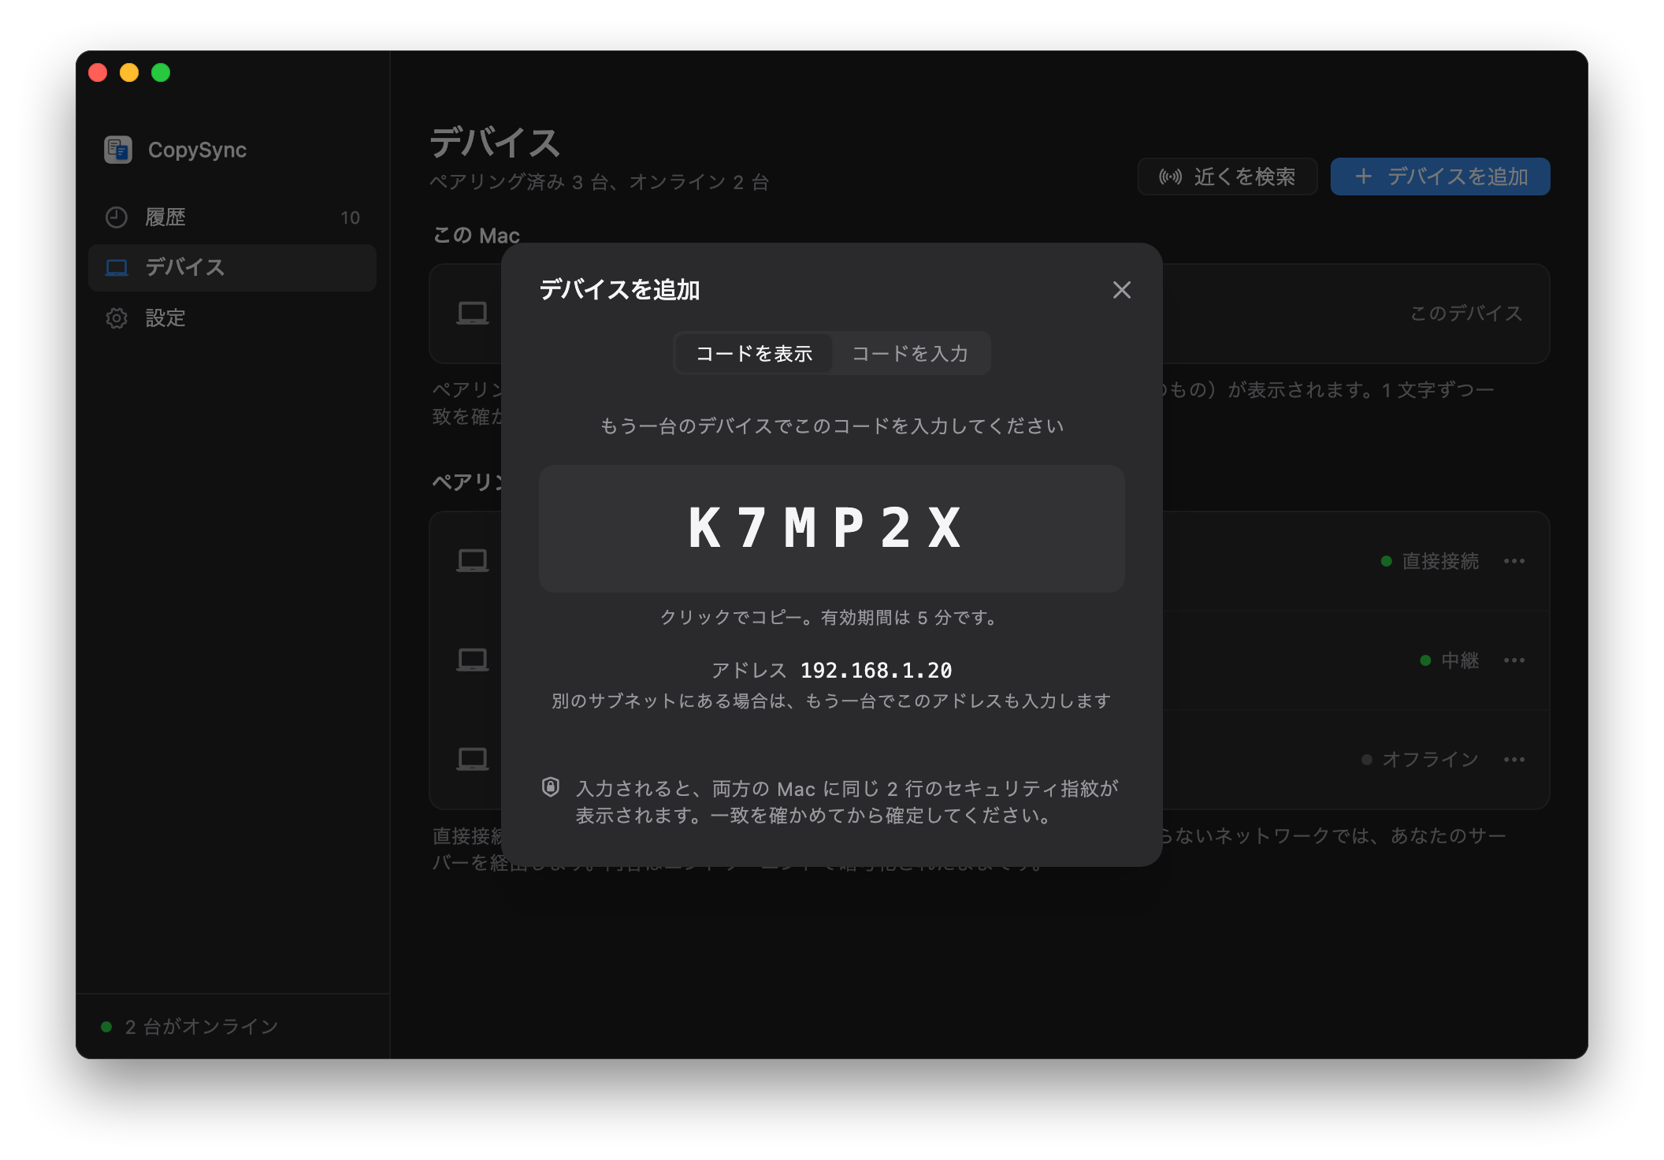
Task: Click laptop icon of the 中継 device row
Action: pos(473,660)
